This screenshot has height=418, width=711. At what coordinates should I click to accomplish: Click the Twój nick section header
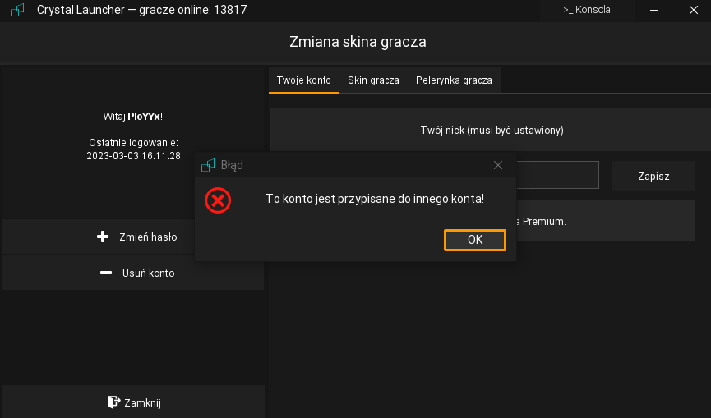[x=492, y=131]
